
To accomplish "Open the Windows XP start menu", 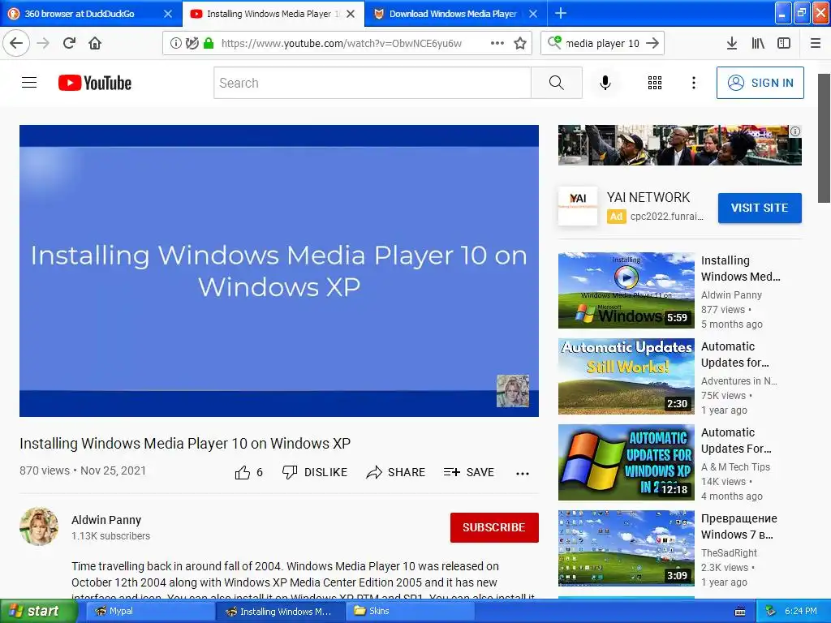I will [x=38, y=612].
